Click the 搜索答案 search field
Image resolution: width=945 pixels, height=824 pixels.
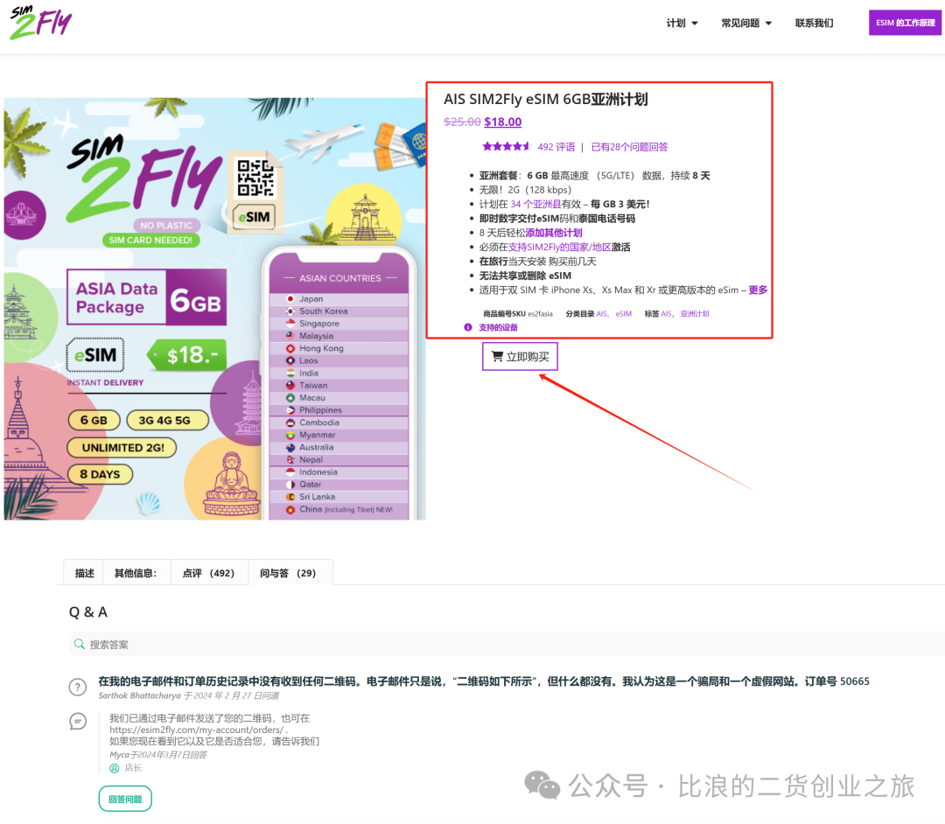pyautogui.click(x=507, y=645)
